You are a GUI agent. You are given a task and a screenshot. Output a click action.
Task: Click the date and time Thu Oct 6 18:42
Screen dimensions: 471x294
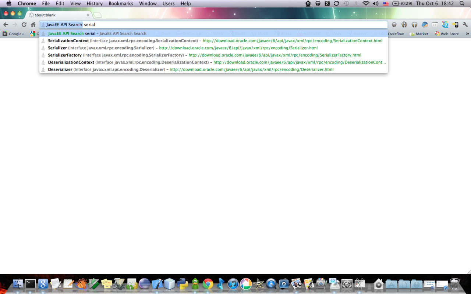(435, 3)
